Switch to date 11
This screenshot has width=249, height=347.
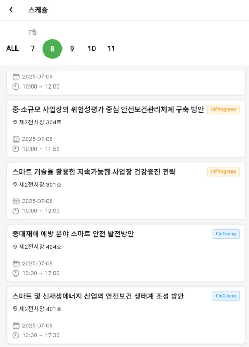(111, 49)
